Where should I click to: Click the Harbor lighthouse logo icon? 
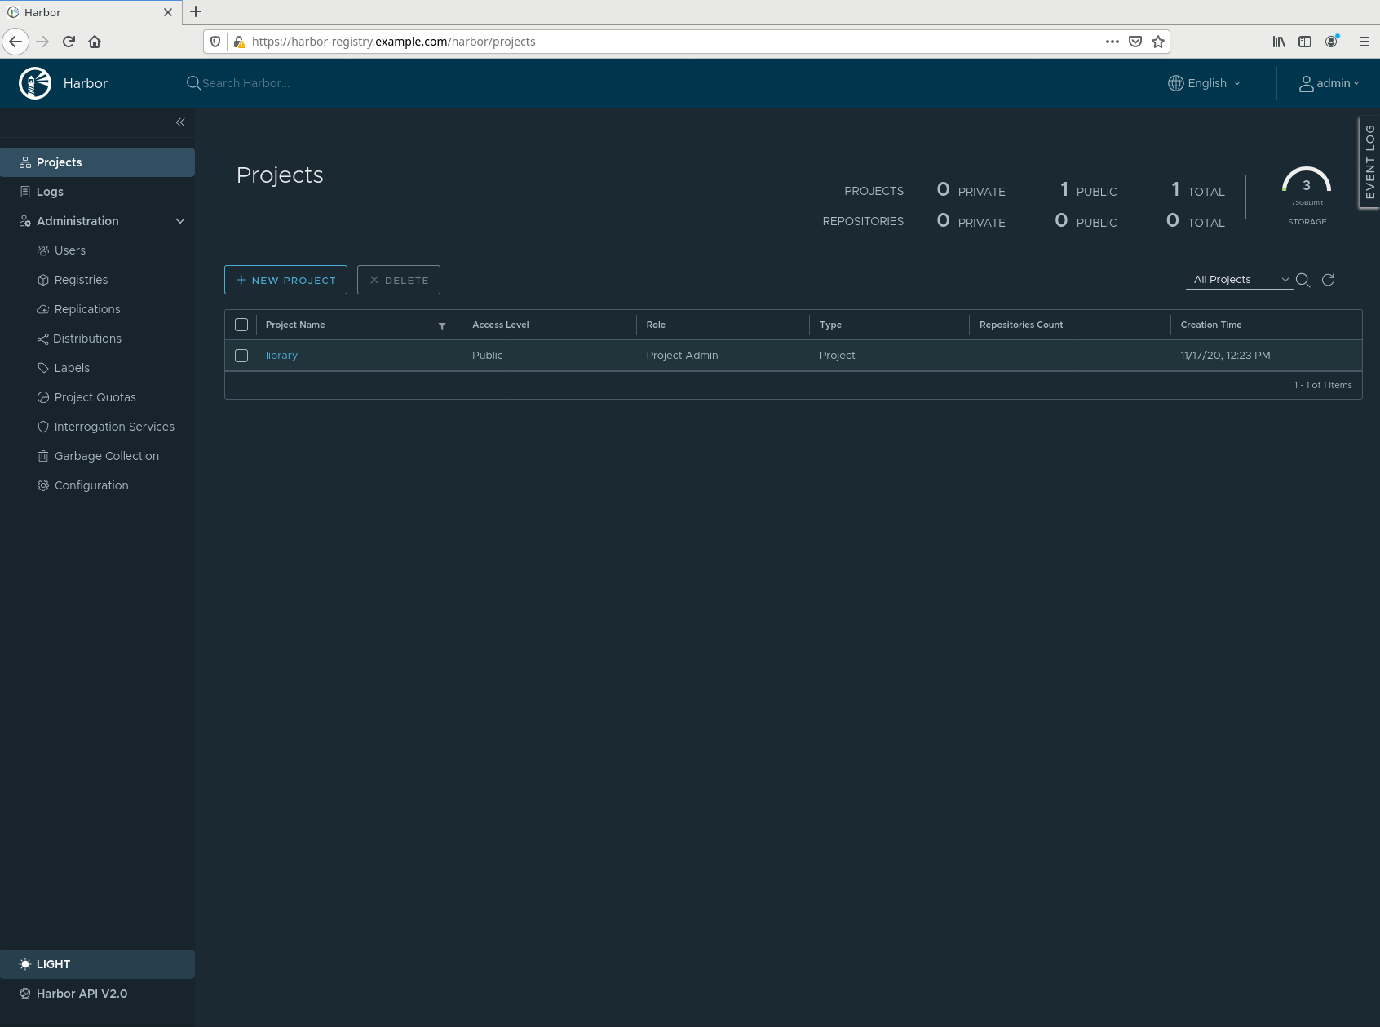[x=35, y=83]
